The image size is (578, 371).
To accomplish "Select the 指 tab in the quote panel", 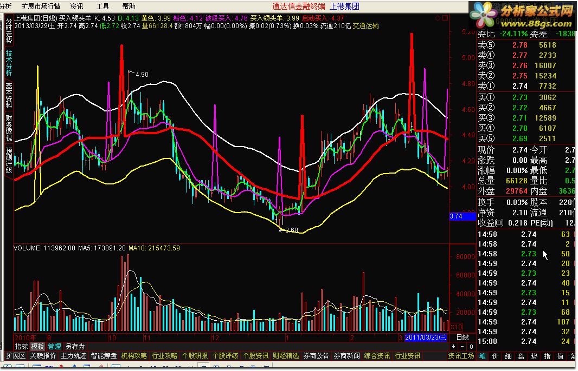I will (548, 356).
